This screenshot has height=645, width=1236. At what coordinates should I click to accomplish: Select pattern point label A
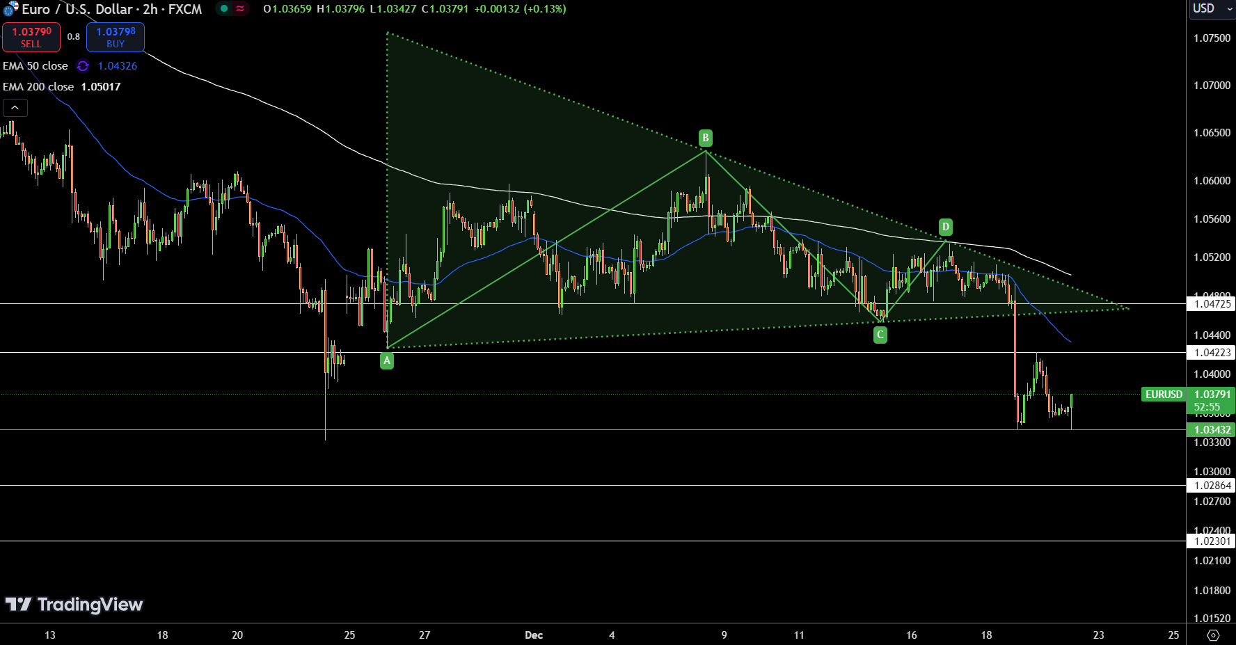[x=387, y=360]
